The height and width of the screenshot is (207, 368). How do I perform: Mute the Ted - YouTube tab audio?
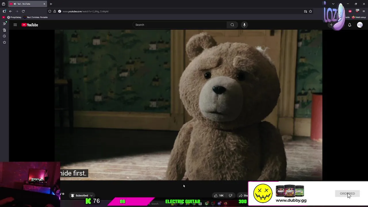14,4
